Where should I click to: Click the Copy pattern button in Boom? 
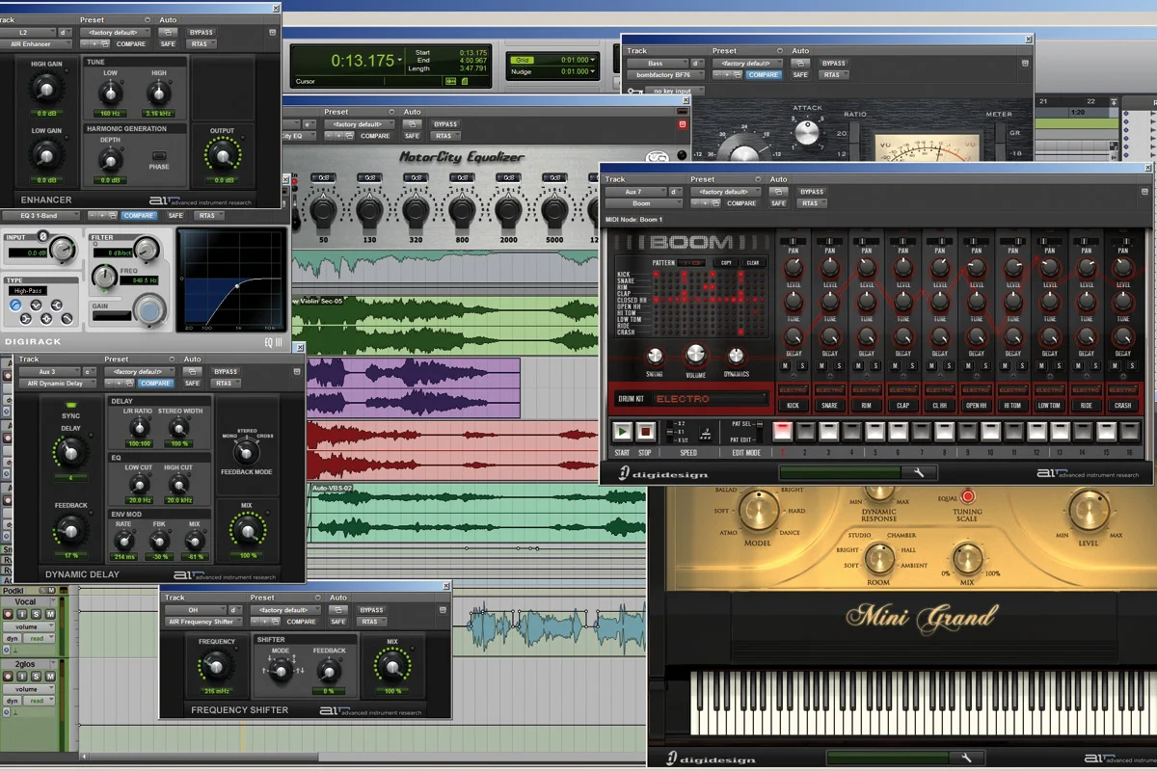pos(724,262)
